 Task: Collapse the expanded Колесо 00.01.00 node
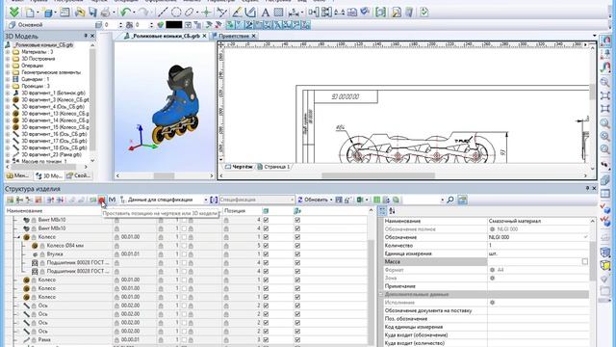tap(18, 237)
